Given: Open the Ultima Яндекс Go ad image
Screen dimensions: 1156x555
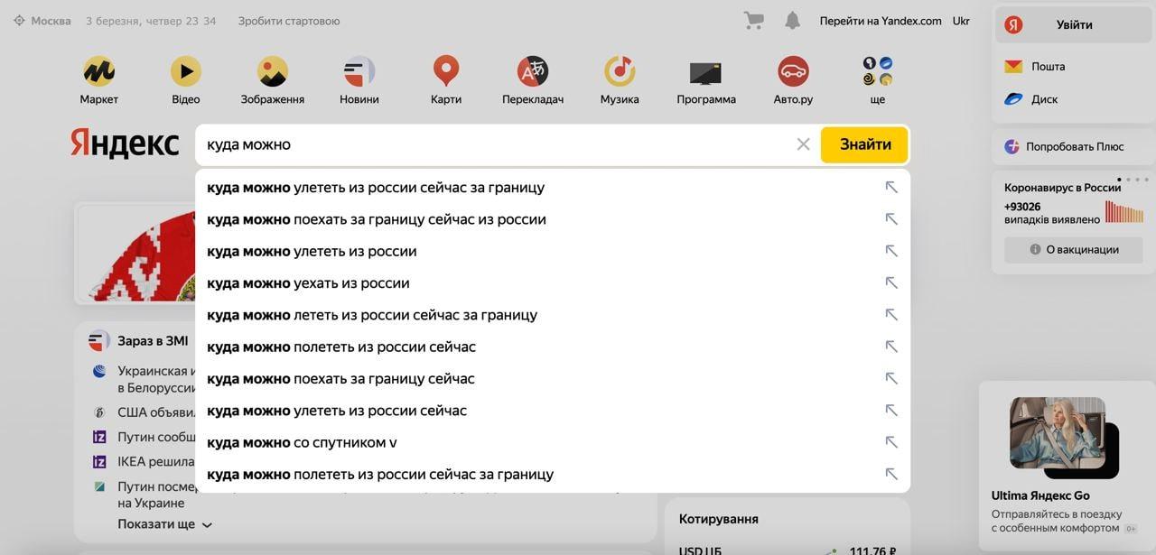Looking at the screenshot, I should (1065, 438).
